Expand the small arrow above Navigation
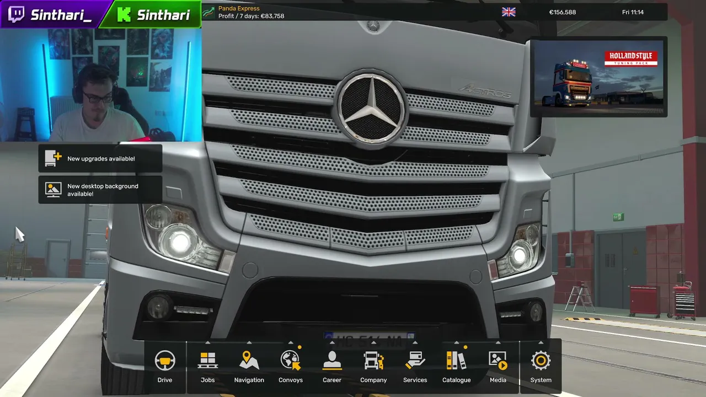Screen dimensions: 706x397 coord(249,343)
